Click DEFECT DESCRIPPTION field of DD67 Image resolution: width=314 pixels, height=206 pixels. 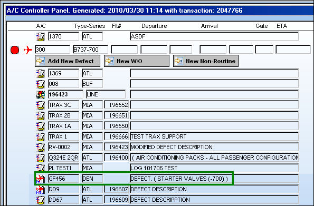pos(214,200)
